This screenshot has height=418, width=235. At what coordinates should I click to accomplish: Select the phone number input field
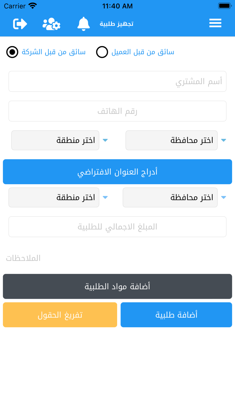117,111
